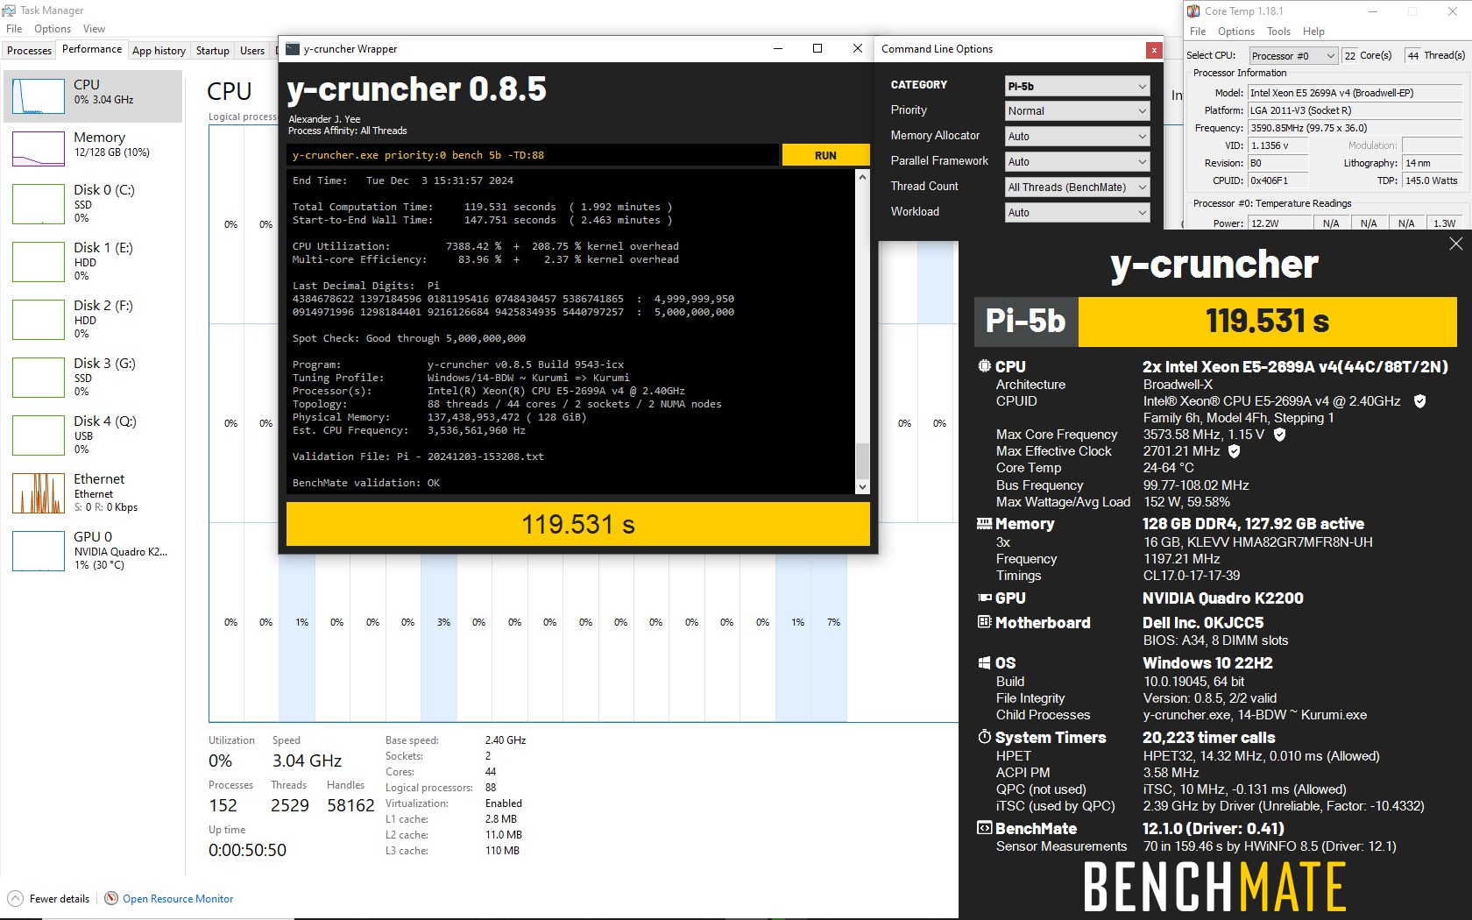Image resolution: width=1472 pixels, height=920 pixels.
Task: Open Disk 2 (F:) performance view
Action: coord(93,319)
